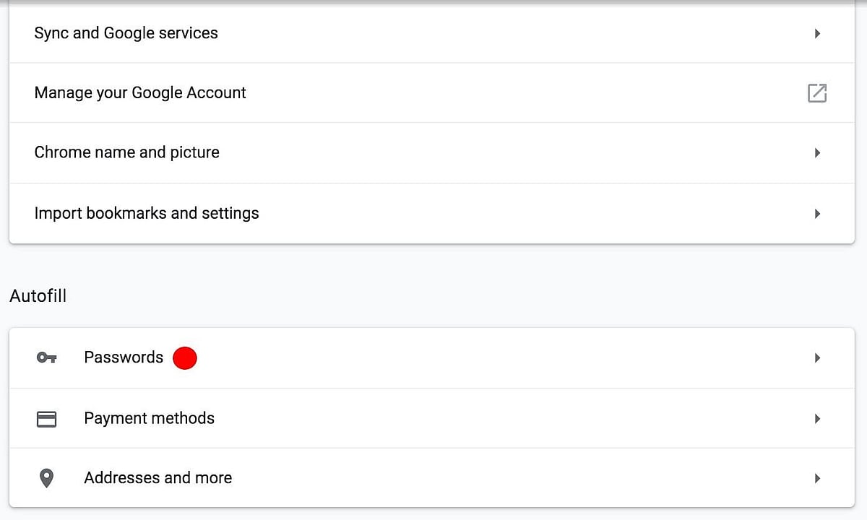This screenshot has width=867, height=520.
Task: Select the Passwords settings entry
Action: tap(124, 357)
